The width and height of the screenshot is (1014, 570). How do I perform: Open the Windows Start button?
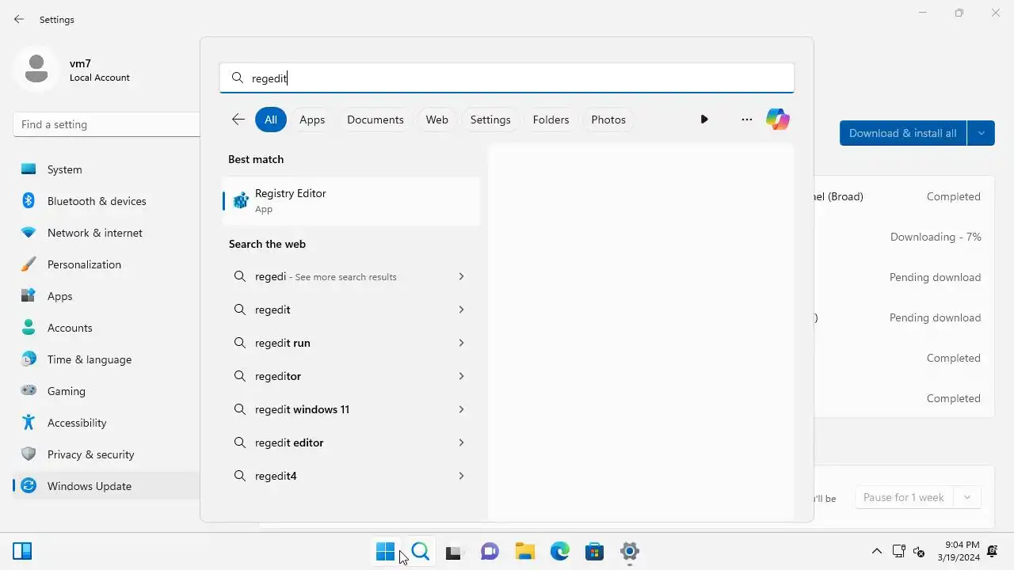(x=386, y=552)
